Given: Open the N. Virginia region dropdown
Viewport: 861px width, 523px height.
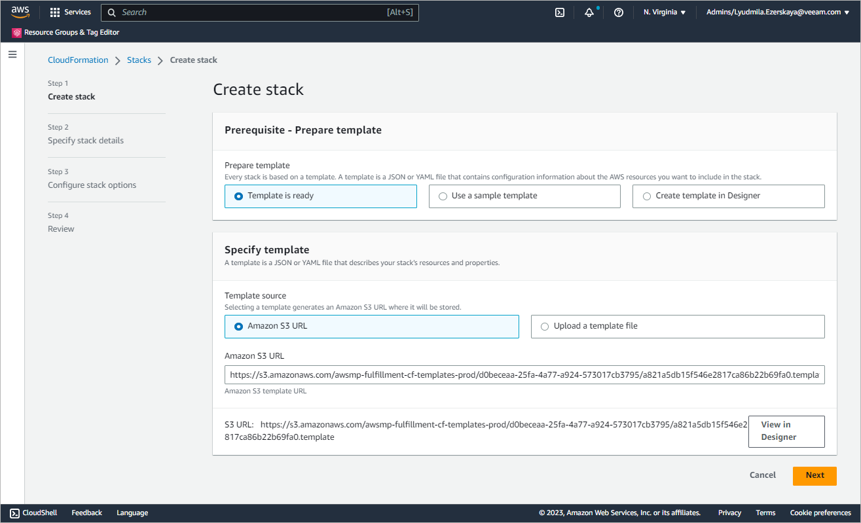Looking at the screenshot, I should point(665,12).
